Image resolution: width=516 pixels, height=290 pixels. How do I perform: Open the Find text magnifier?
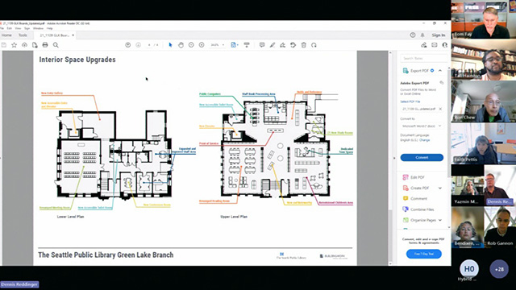click(56, 45)
